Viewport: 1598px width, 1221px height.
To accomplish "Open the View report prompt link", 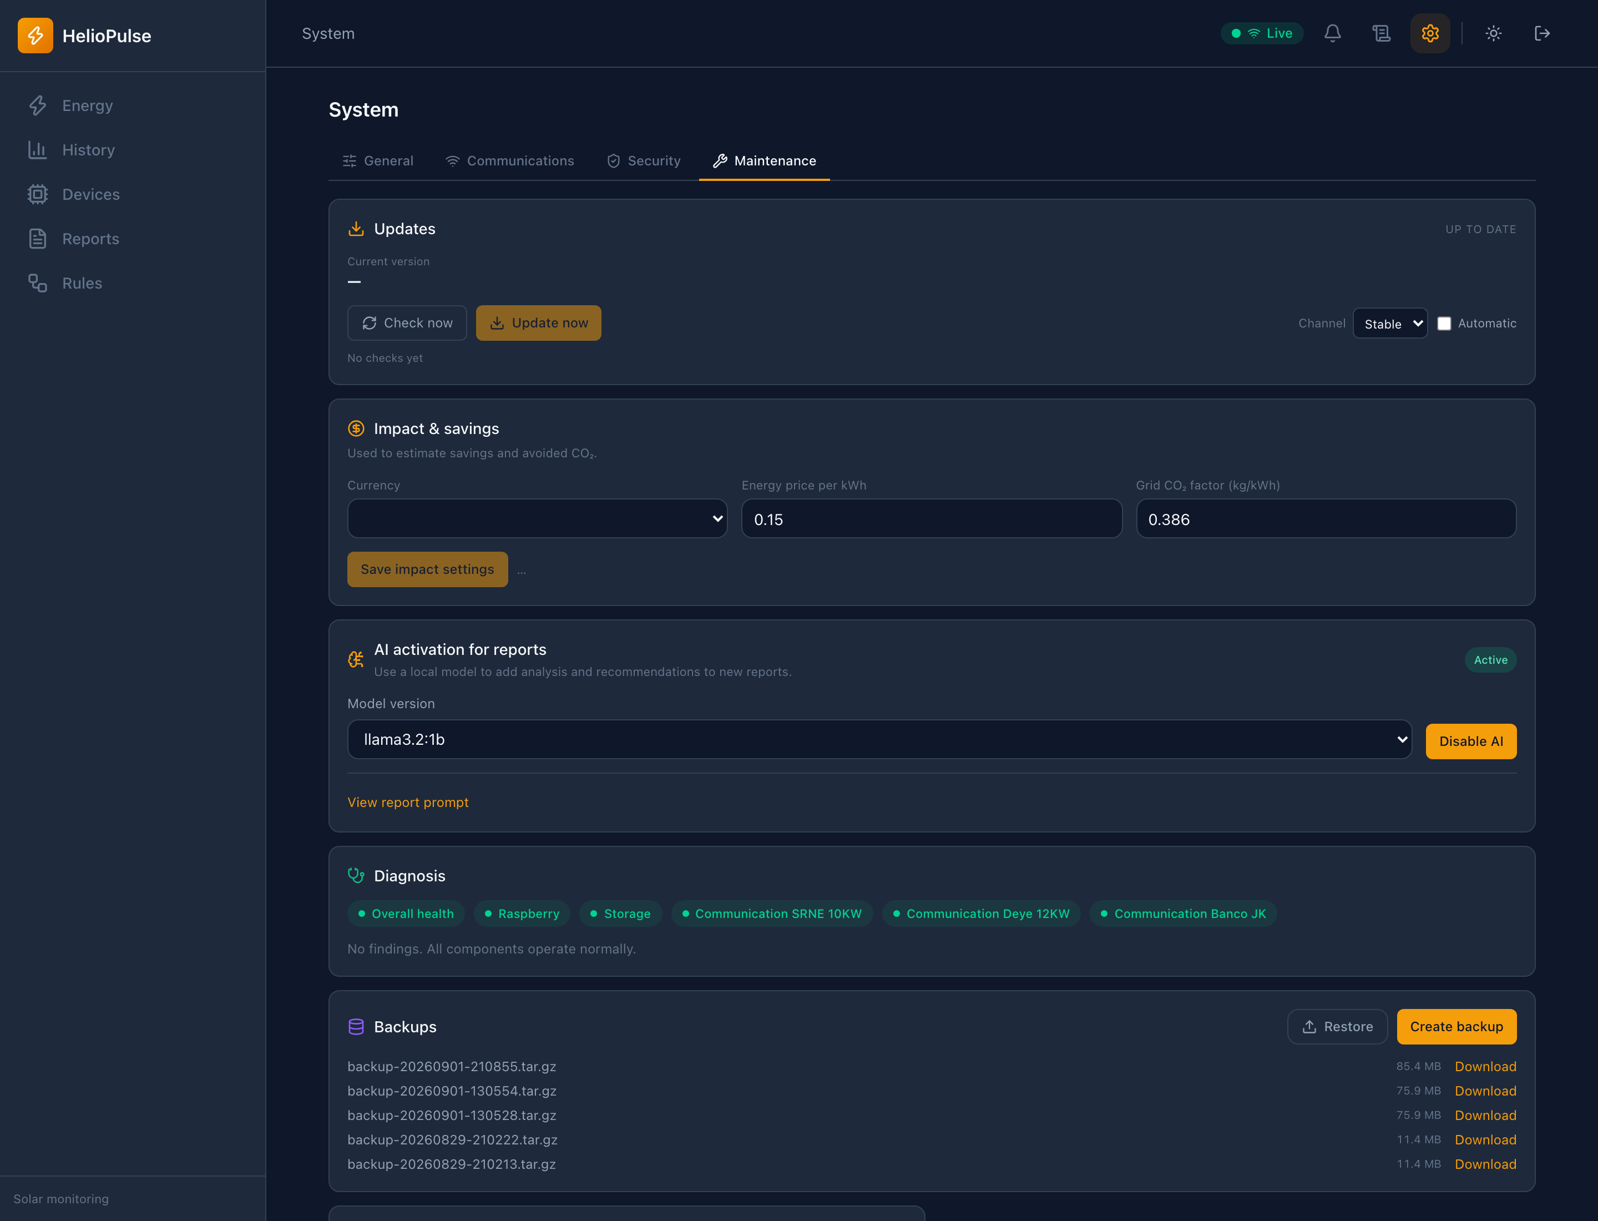I will 408,803.
